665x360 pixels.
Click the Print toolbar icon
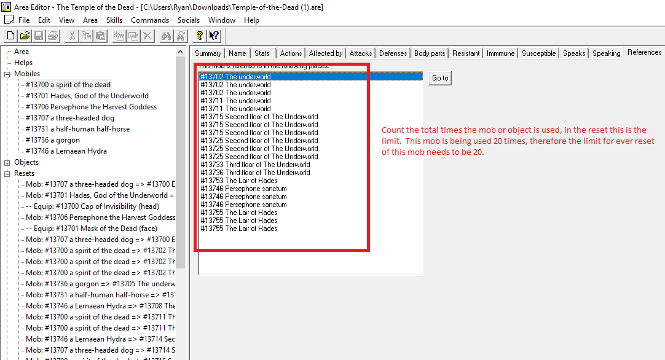pyautogui.click(x=53, y=36)
